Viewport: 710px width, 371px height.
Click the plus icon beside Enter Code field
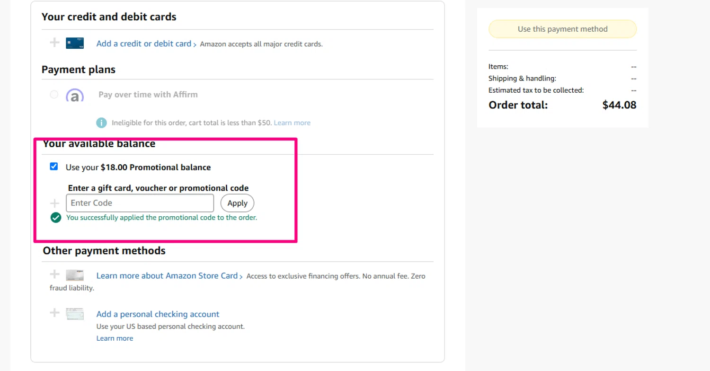[x=54, y=203]
